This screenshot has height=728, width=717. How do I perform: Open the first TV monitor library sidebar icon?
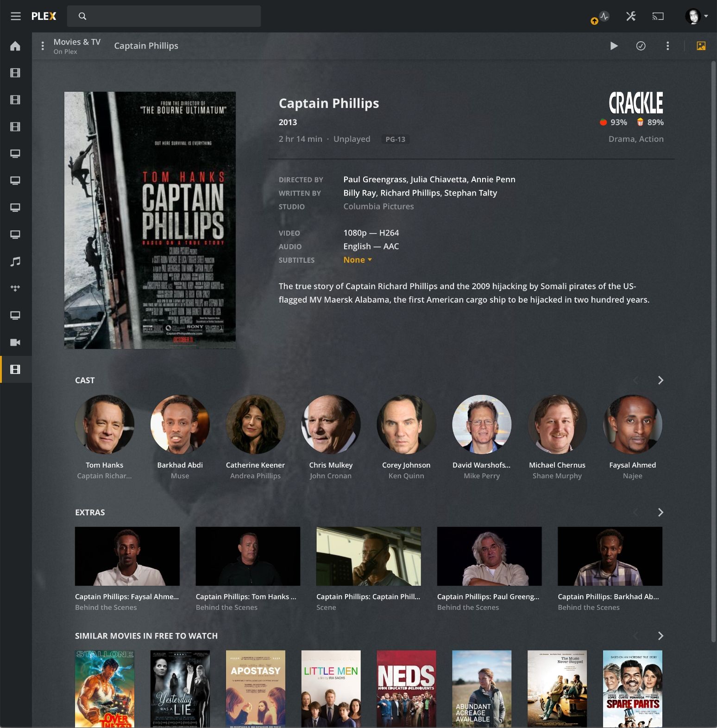coord(15,153)
